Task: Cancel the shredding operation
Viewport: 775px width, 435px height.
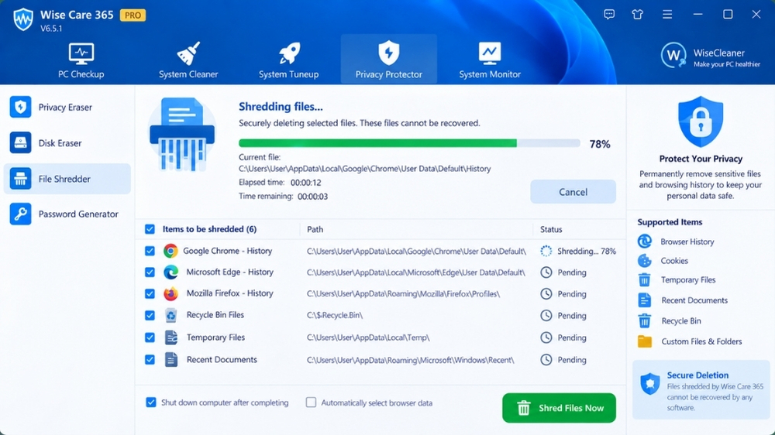Action: [x=573, y=192]
